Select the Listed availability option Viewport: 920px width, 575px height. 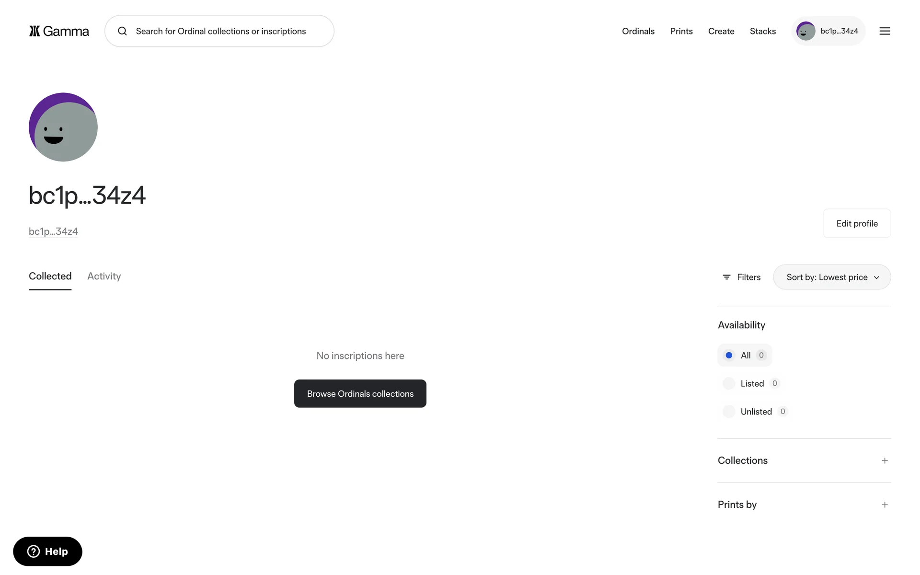(x=729, y=383)
